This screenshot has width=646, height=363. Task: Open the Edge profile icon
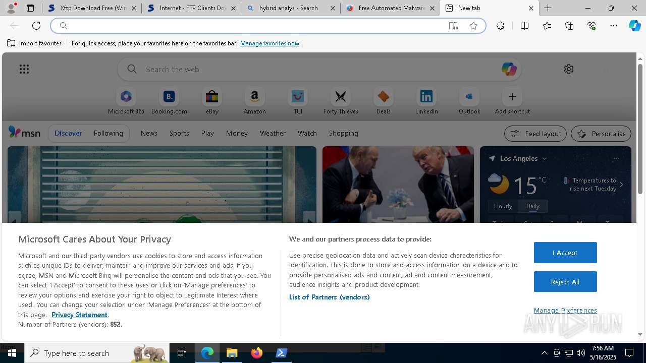(x=11, y=8)
